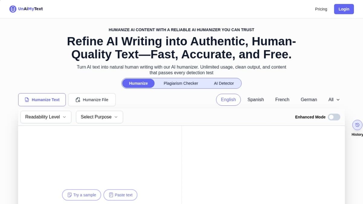Switch to the AI Detector tab
This screenshot has width=363, height=204.
coord(224,83)
